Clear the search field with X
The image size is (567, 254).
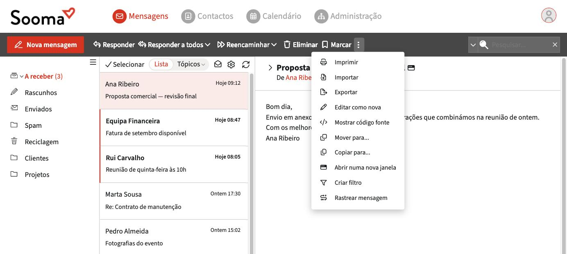[555, 45]
